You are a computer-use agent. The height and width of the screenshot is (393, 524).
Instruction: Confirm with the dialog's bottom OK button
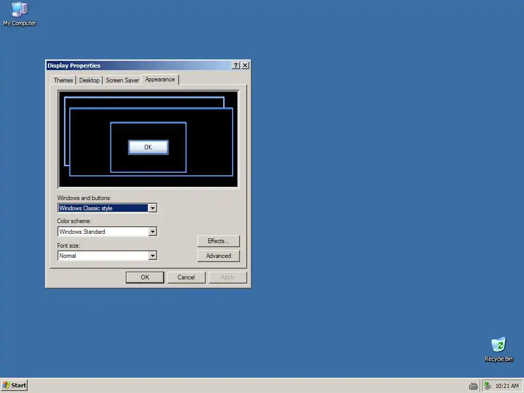pos(145,277)
